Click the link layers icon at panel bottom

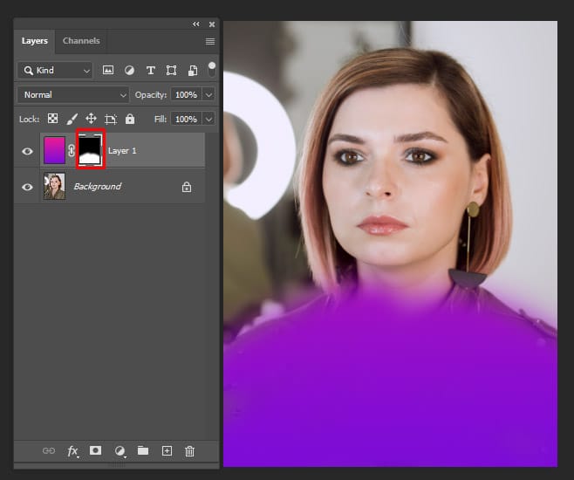[x=49, y=450]
